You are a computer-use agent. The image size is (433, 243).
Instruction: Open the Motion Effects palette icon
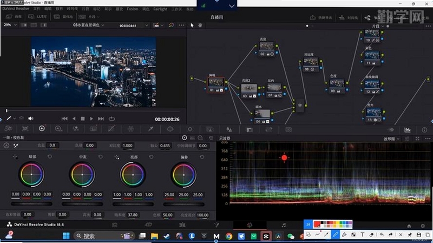(93, 129)
